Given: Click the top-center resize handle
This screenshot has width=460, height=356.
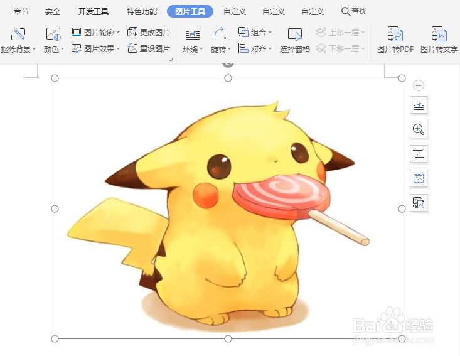Looking at the screenshot, I should point(228,78).
